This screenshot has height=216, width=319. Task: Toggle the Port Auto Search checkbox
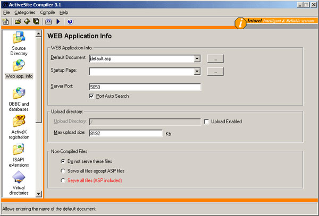92,96
